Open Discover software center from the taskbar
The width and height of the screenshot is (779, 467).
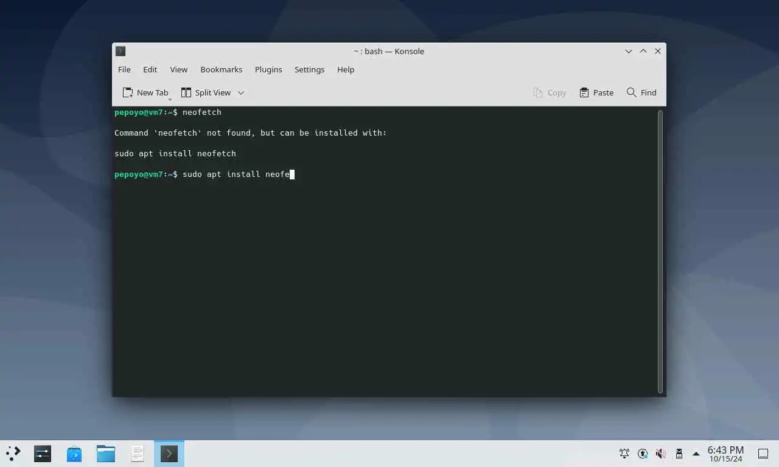click(x=74, y=453)
